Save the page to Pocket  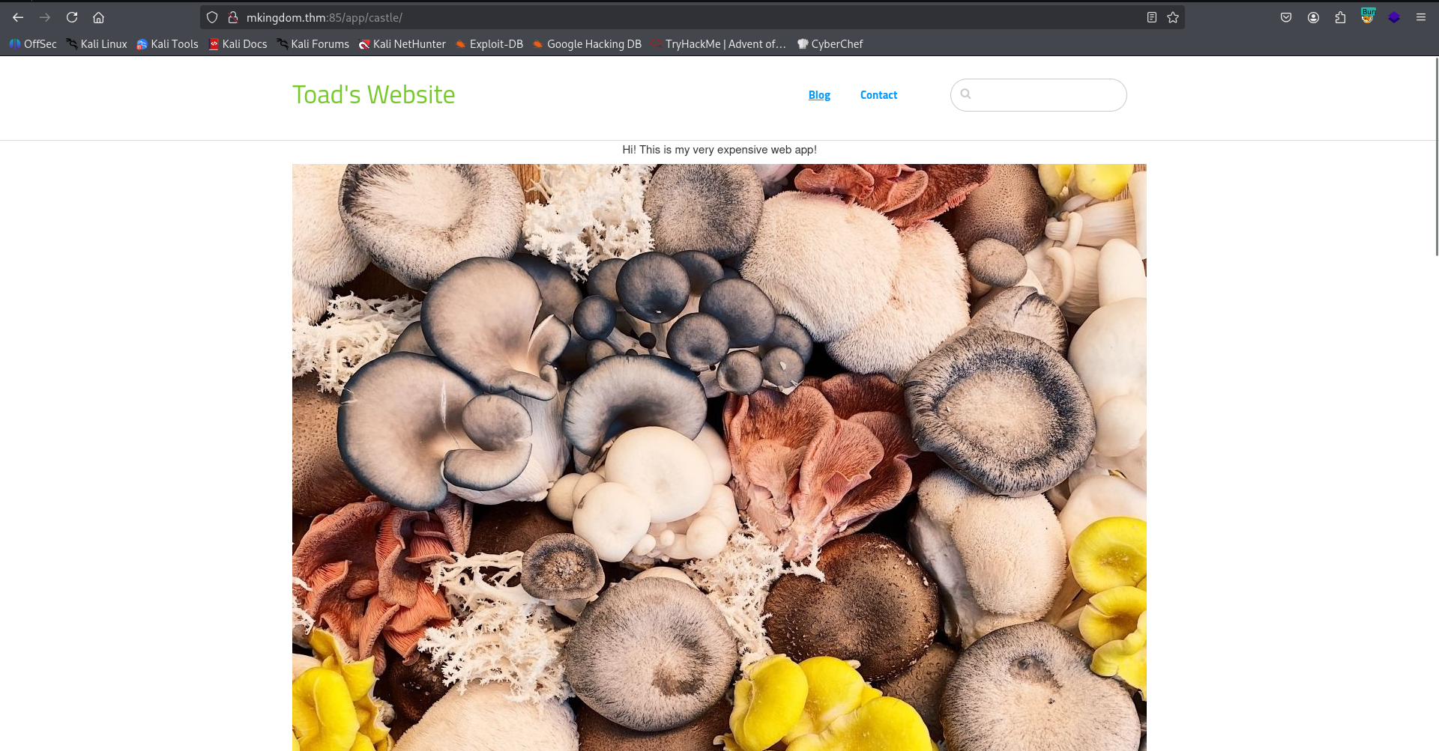point(1286,16)
